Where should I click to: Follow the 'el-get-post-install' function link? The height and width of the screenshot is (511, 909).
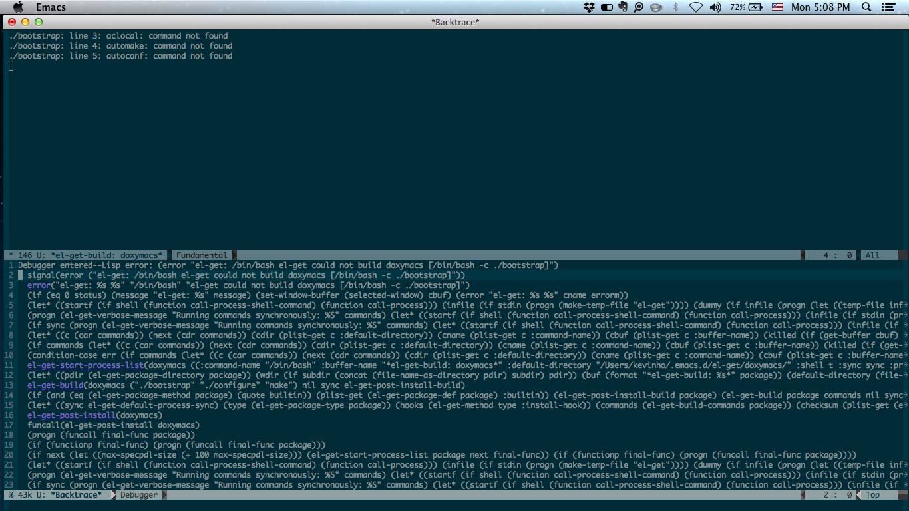click(x=72, y=415)
